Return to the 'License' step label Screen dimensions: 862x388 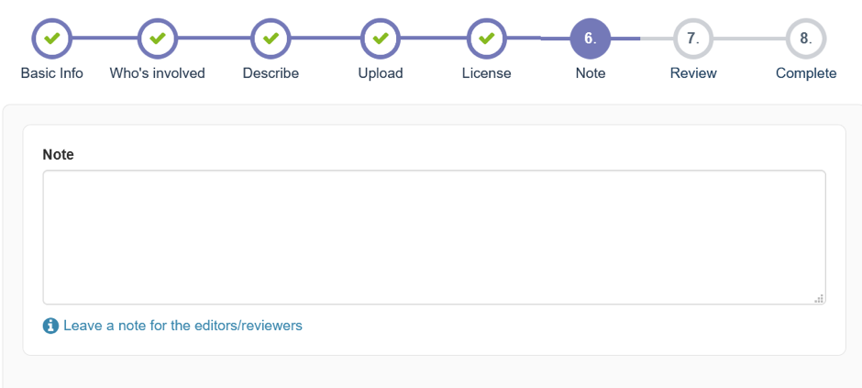[487, 73]
